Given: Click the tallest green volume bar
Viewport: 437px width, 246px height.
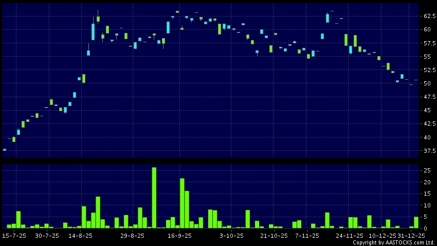Looking at the screenshot, I should point(154,197).
